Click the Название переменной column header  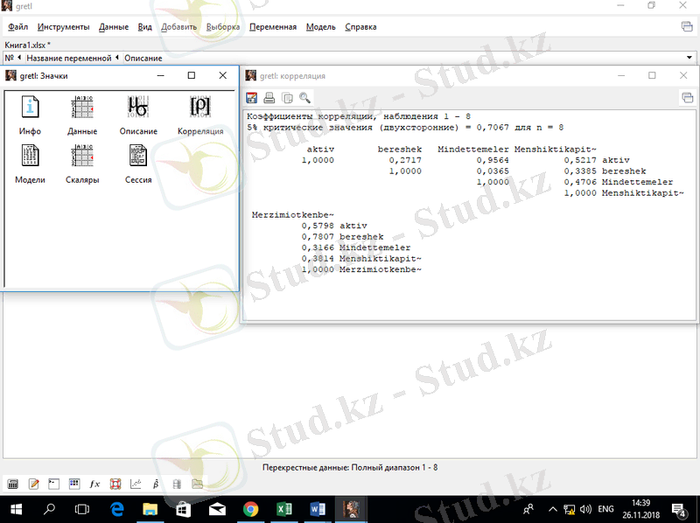click(x=73, y=58)
